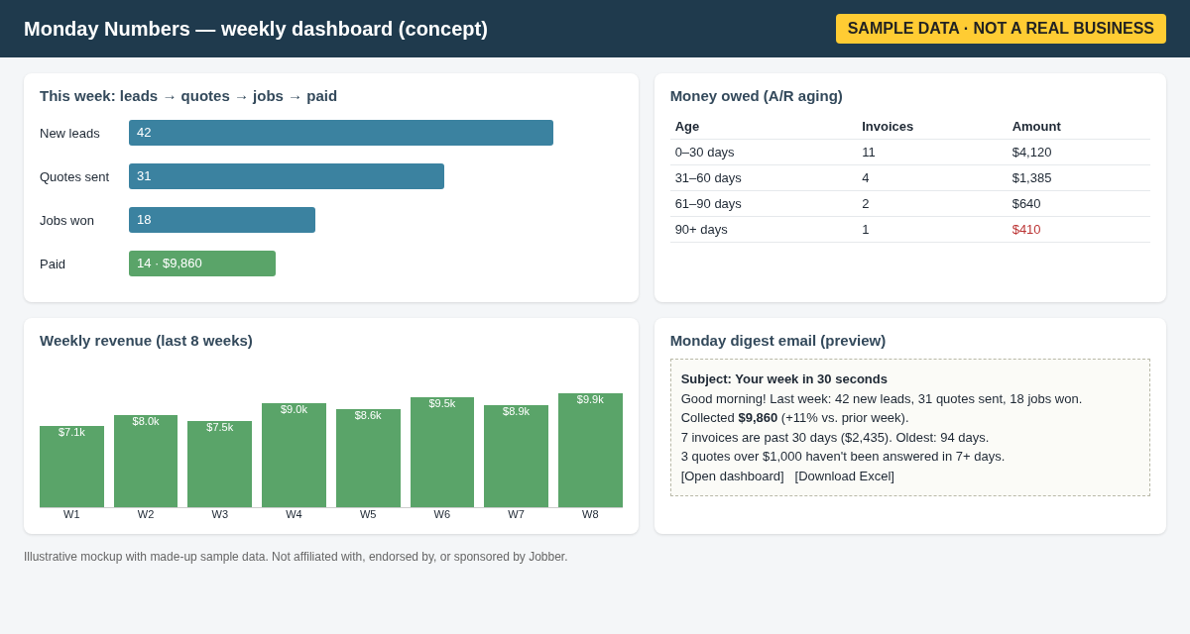
Task: Click the Quotes sent label
Action: tap(74, 176)
